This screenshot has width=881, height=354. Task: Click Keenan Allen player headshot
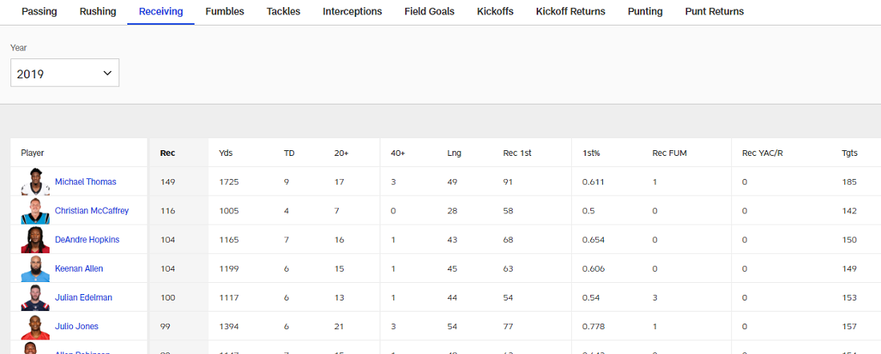pos(35,268)
